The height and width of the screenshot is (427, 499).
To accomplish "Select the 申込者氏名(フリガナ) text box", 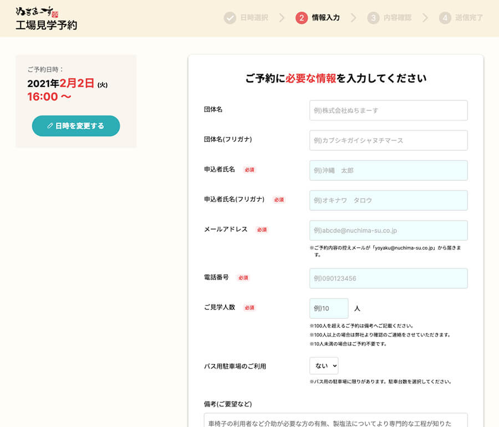I will pyautogui.click(x=388, y=200).
